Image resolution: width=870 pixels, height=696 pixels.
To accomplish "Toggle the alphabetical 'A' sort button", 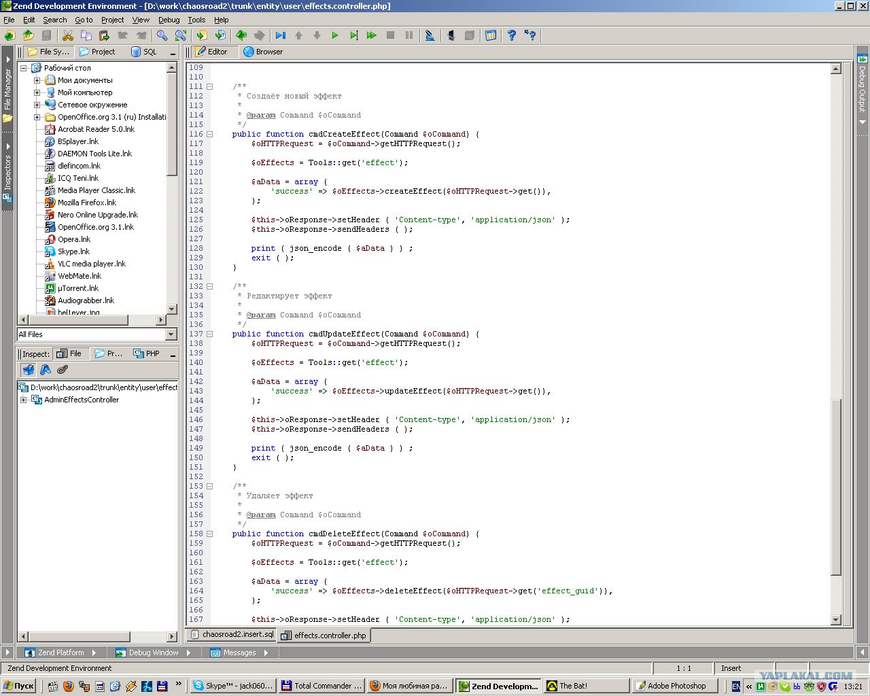I will click(46, 370).
